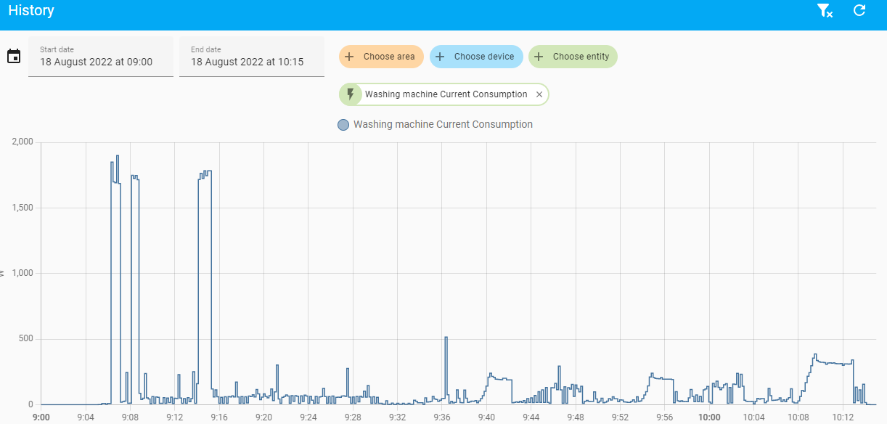Click the 2,000 y-axis label
The height and width of the screenshot is (424, 887).
pos(23,142)
